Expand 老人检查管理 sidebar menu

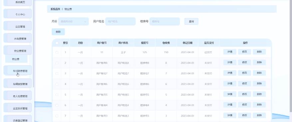click(x=18, y=96)
